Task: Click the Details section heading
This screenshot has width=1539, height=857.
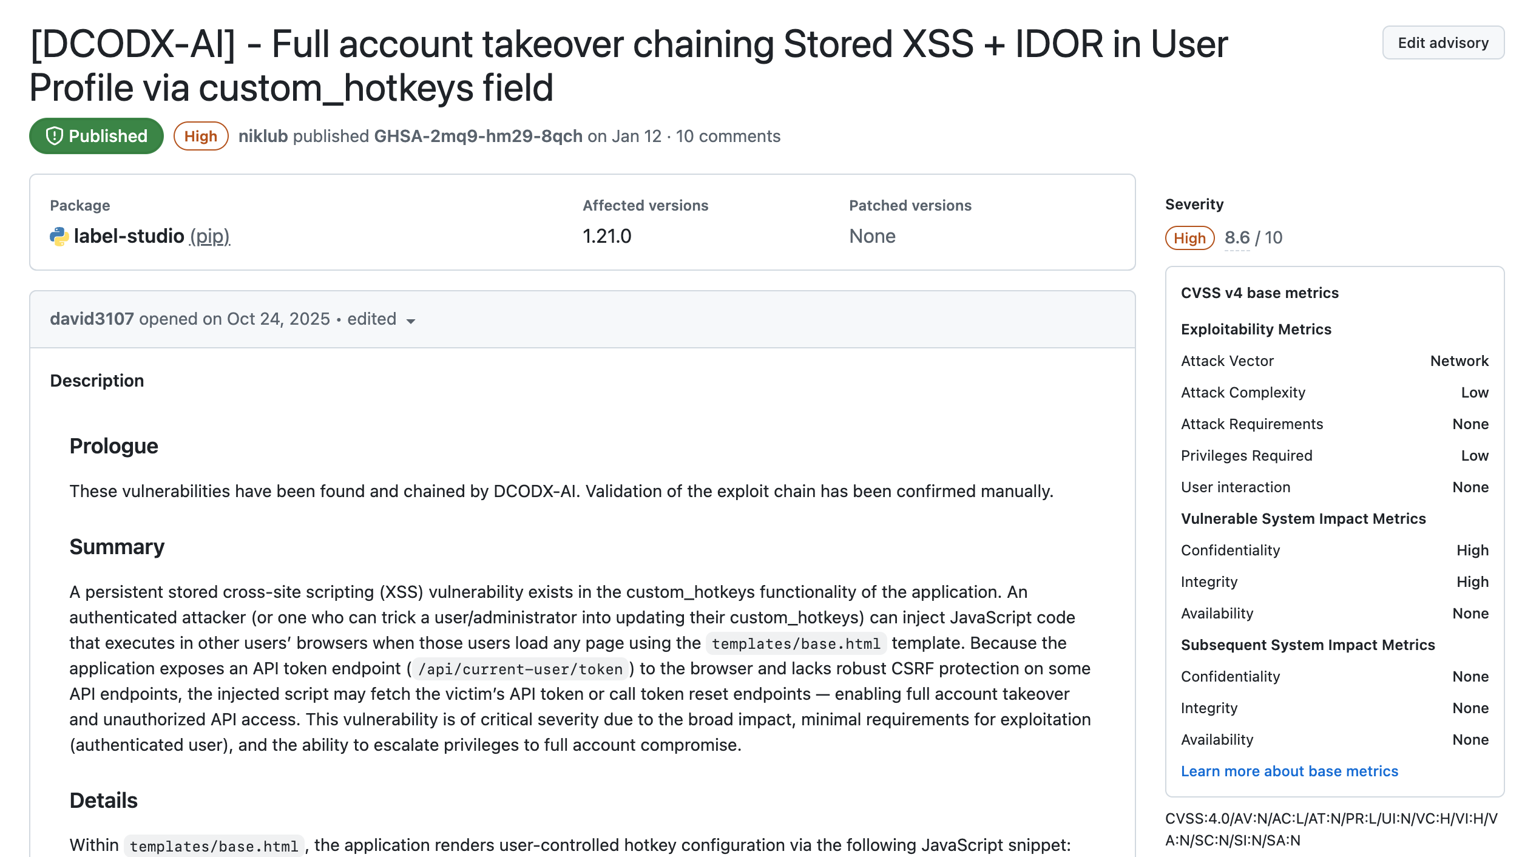Action: (x=104, y=801)
